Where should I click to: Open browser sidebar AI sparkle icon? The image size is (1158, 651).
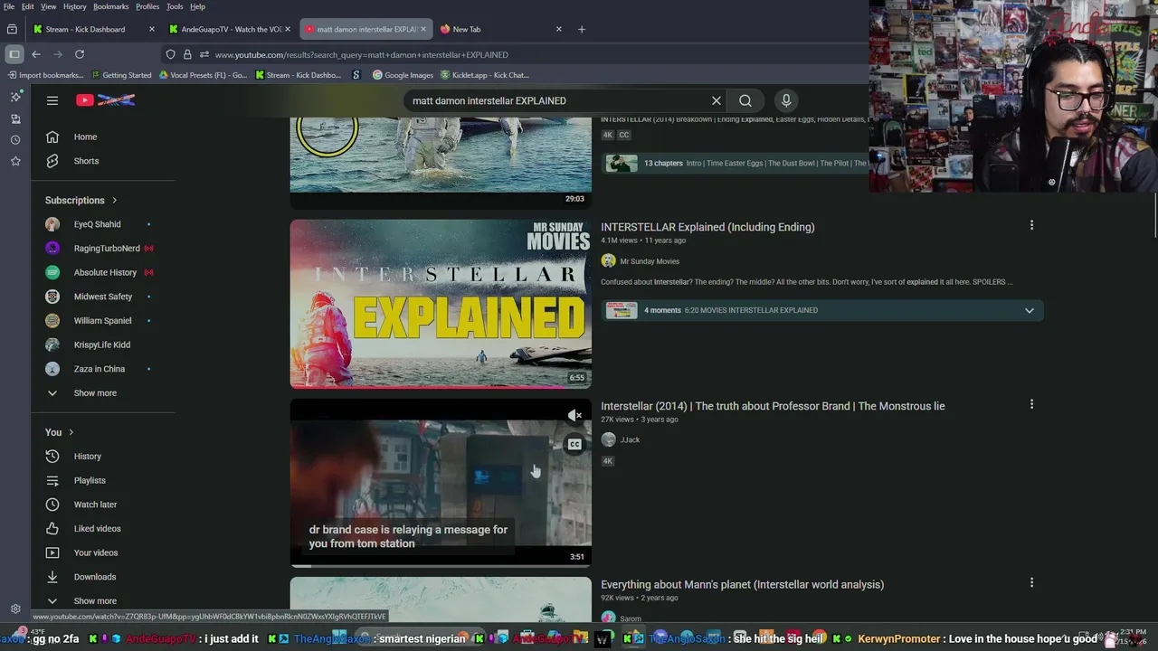15,97
